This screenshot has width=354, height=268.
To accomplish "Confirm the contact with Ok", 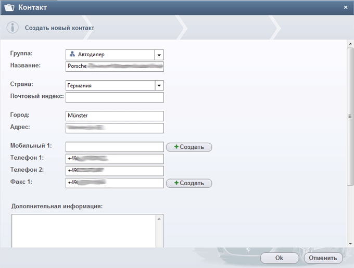I will pos(280,258).
